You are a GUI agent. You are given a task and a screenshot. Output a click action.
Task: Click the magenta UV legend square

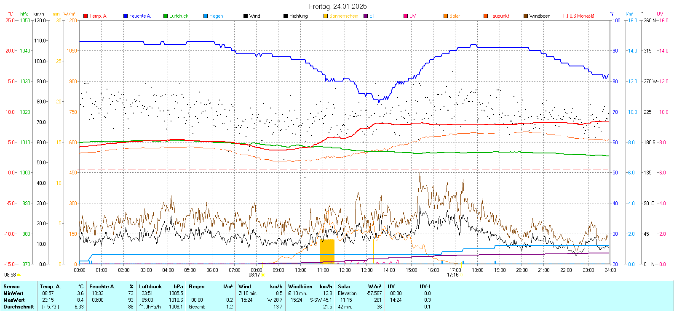[406, 16]
